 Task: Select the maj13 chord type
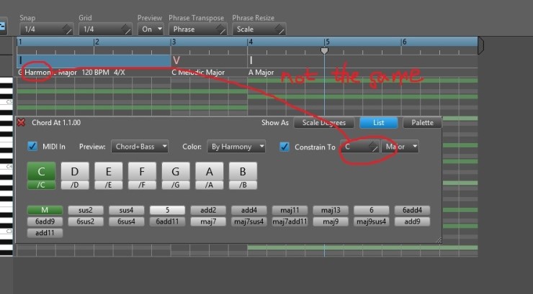[331, 210]
